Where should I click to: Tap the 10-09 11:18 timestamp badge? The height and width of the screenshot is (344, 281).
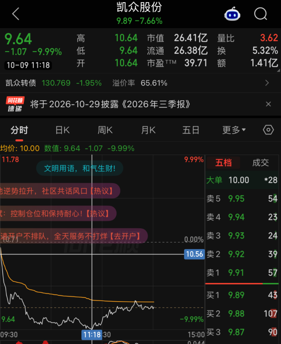[28, 65]
